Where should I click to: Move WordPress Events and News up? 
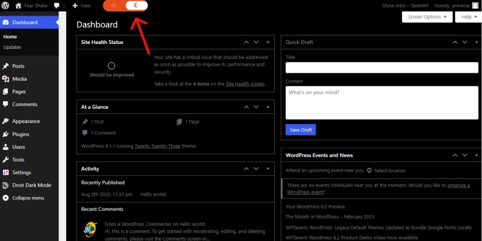tap(455, 155)
